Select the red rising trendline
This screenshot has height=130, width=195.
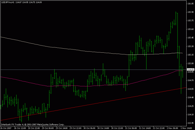coord(93,104)
